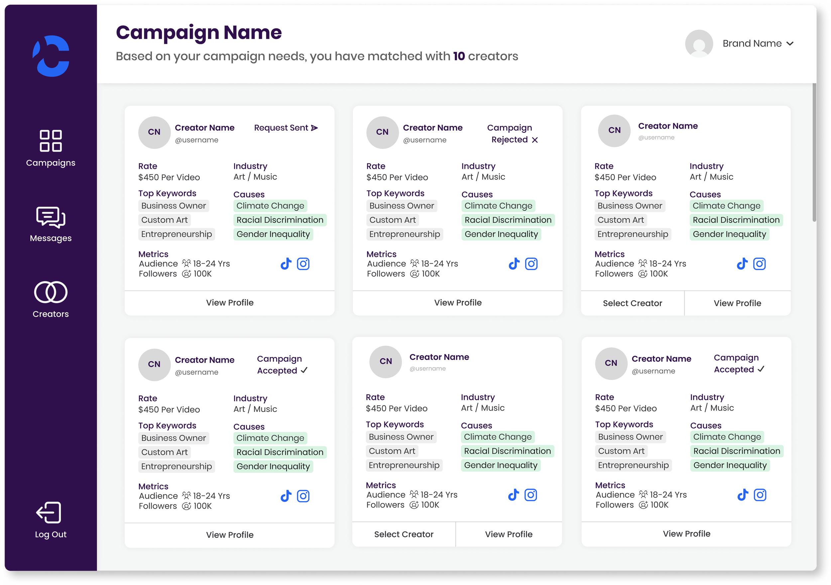
Task: View Profile on Campaign Rejected card
Action: point(457,302)
